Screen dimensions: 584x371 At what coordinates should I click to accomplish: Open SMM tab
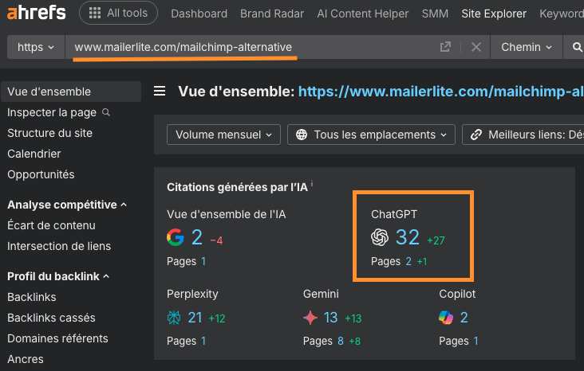(x=435, y=14)
